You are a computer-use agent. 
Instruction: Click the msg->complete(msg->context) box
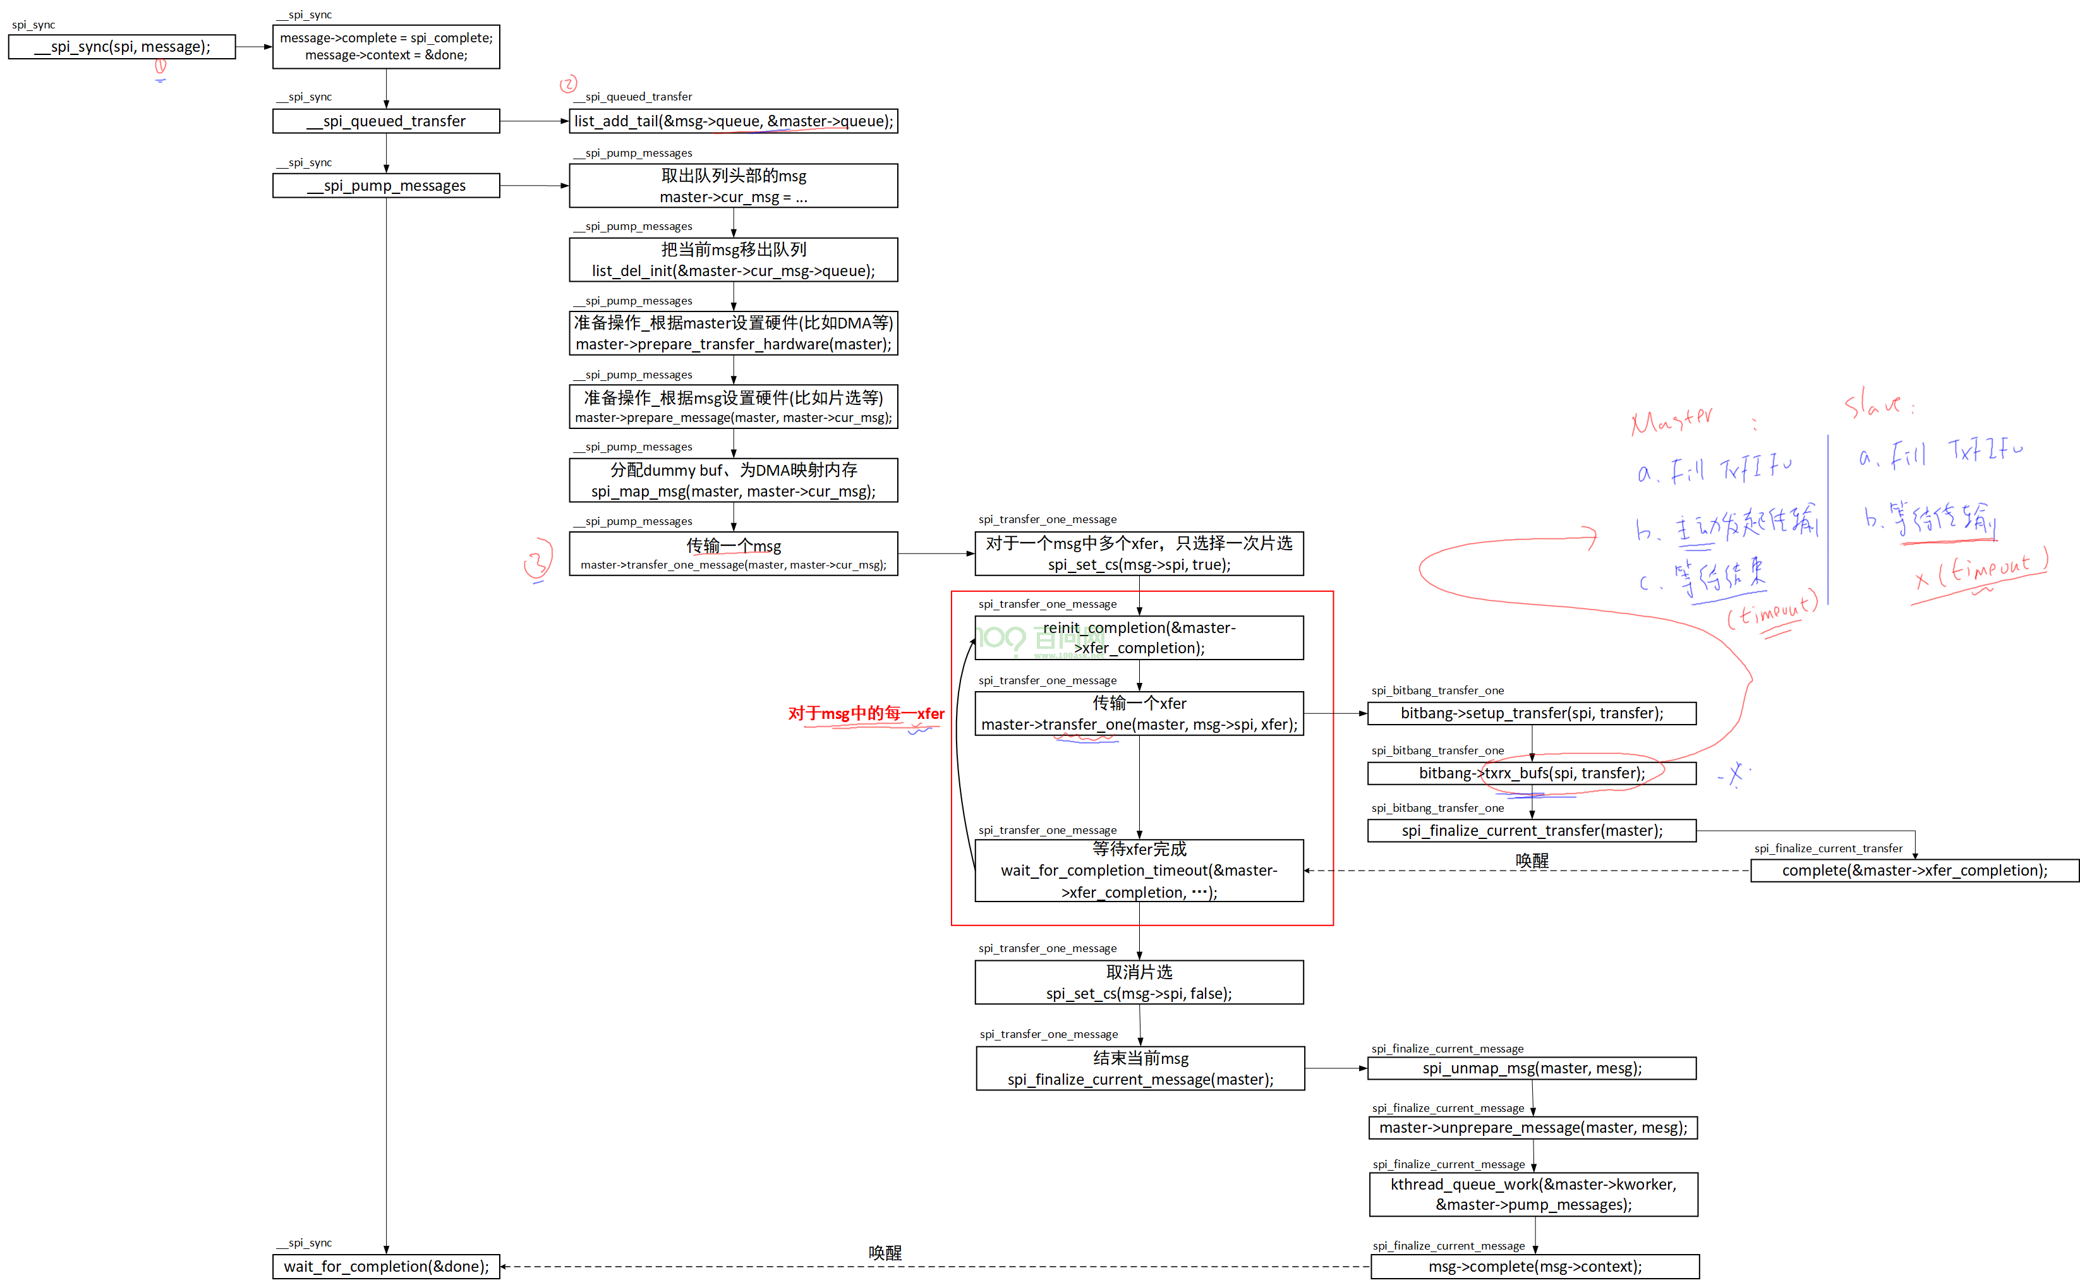[x=1535, y=1266]
